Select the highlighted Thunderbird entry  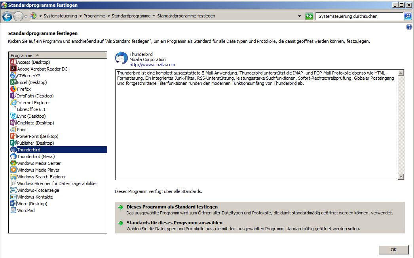point(58,150)
